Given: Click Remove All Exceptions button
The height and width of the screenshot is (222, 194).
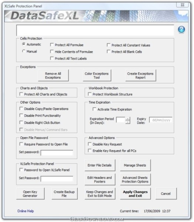Looking at the screenshot, I should [53, 75].
